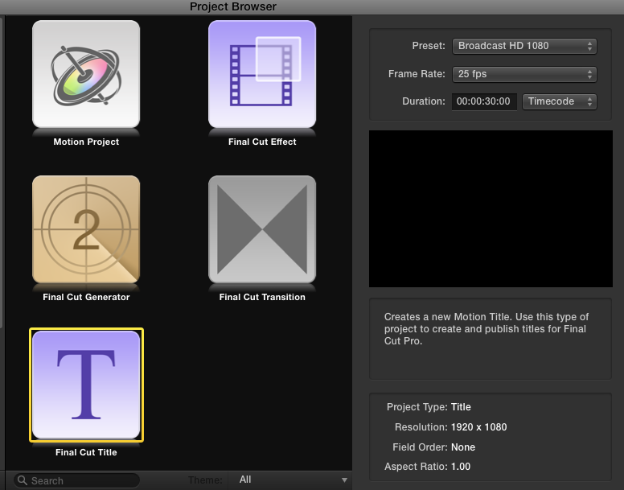The height and width of the screenshot is (490, 624).
Task: Expand the Frame Rate 25 fps dropdown
Action: click(x=524, y=74)
